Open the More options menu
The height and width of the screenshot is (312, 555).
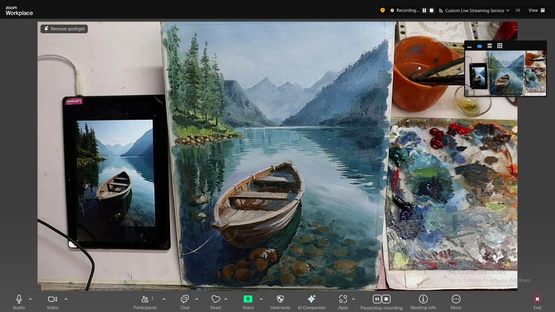tap(456, 302)
